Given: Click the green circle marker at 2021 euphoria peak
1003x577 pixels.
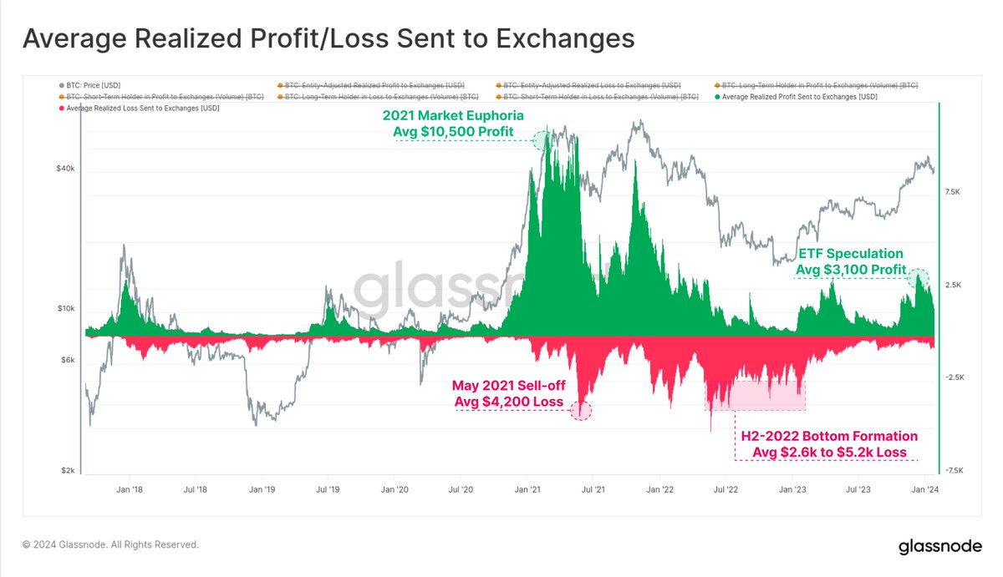Looking at the screenshot, I should [x=543, y=140].
